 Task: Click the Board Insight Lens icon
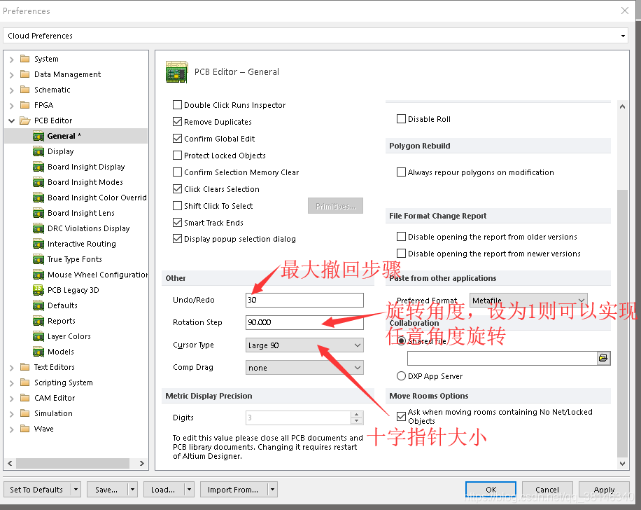point(38,213)
